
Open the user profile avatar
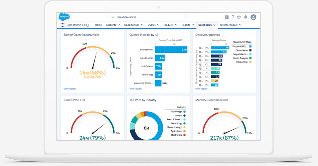click(253, 17)
